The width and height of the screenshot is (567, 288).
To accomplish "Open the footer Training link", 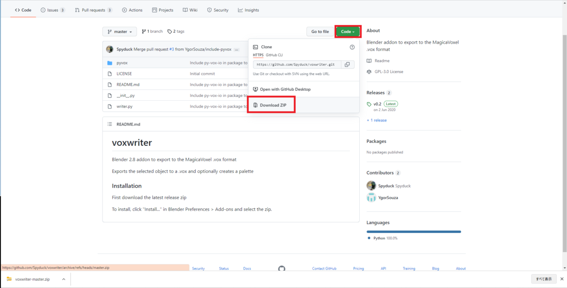I will (x=409, y=268).
